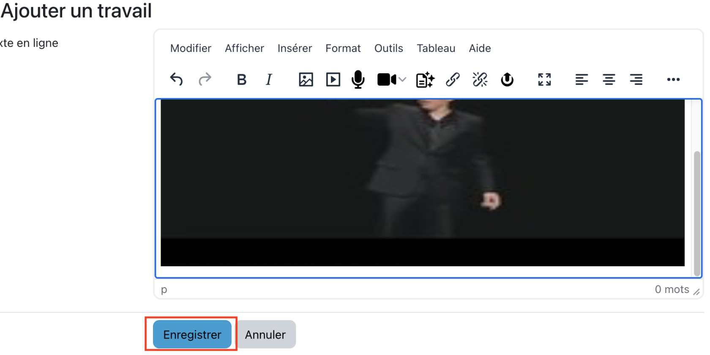This screenshot has width=710, height=355.
Task: Insert a link with the chain icon
Action: 453,79
